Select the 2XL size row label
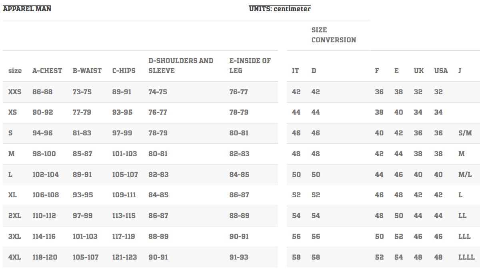This screenshot has width=484, height=272. [15, 216]
